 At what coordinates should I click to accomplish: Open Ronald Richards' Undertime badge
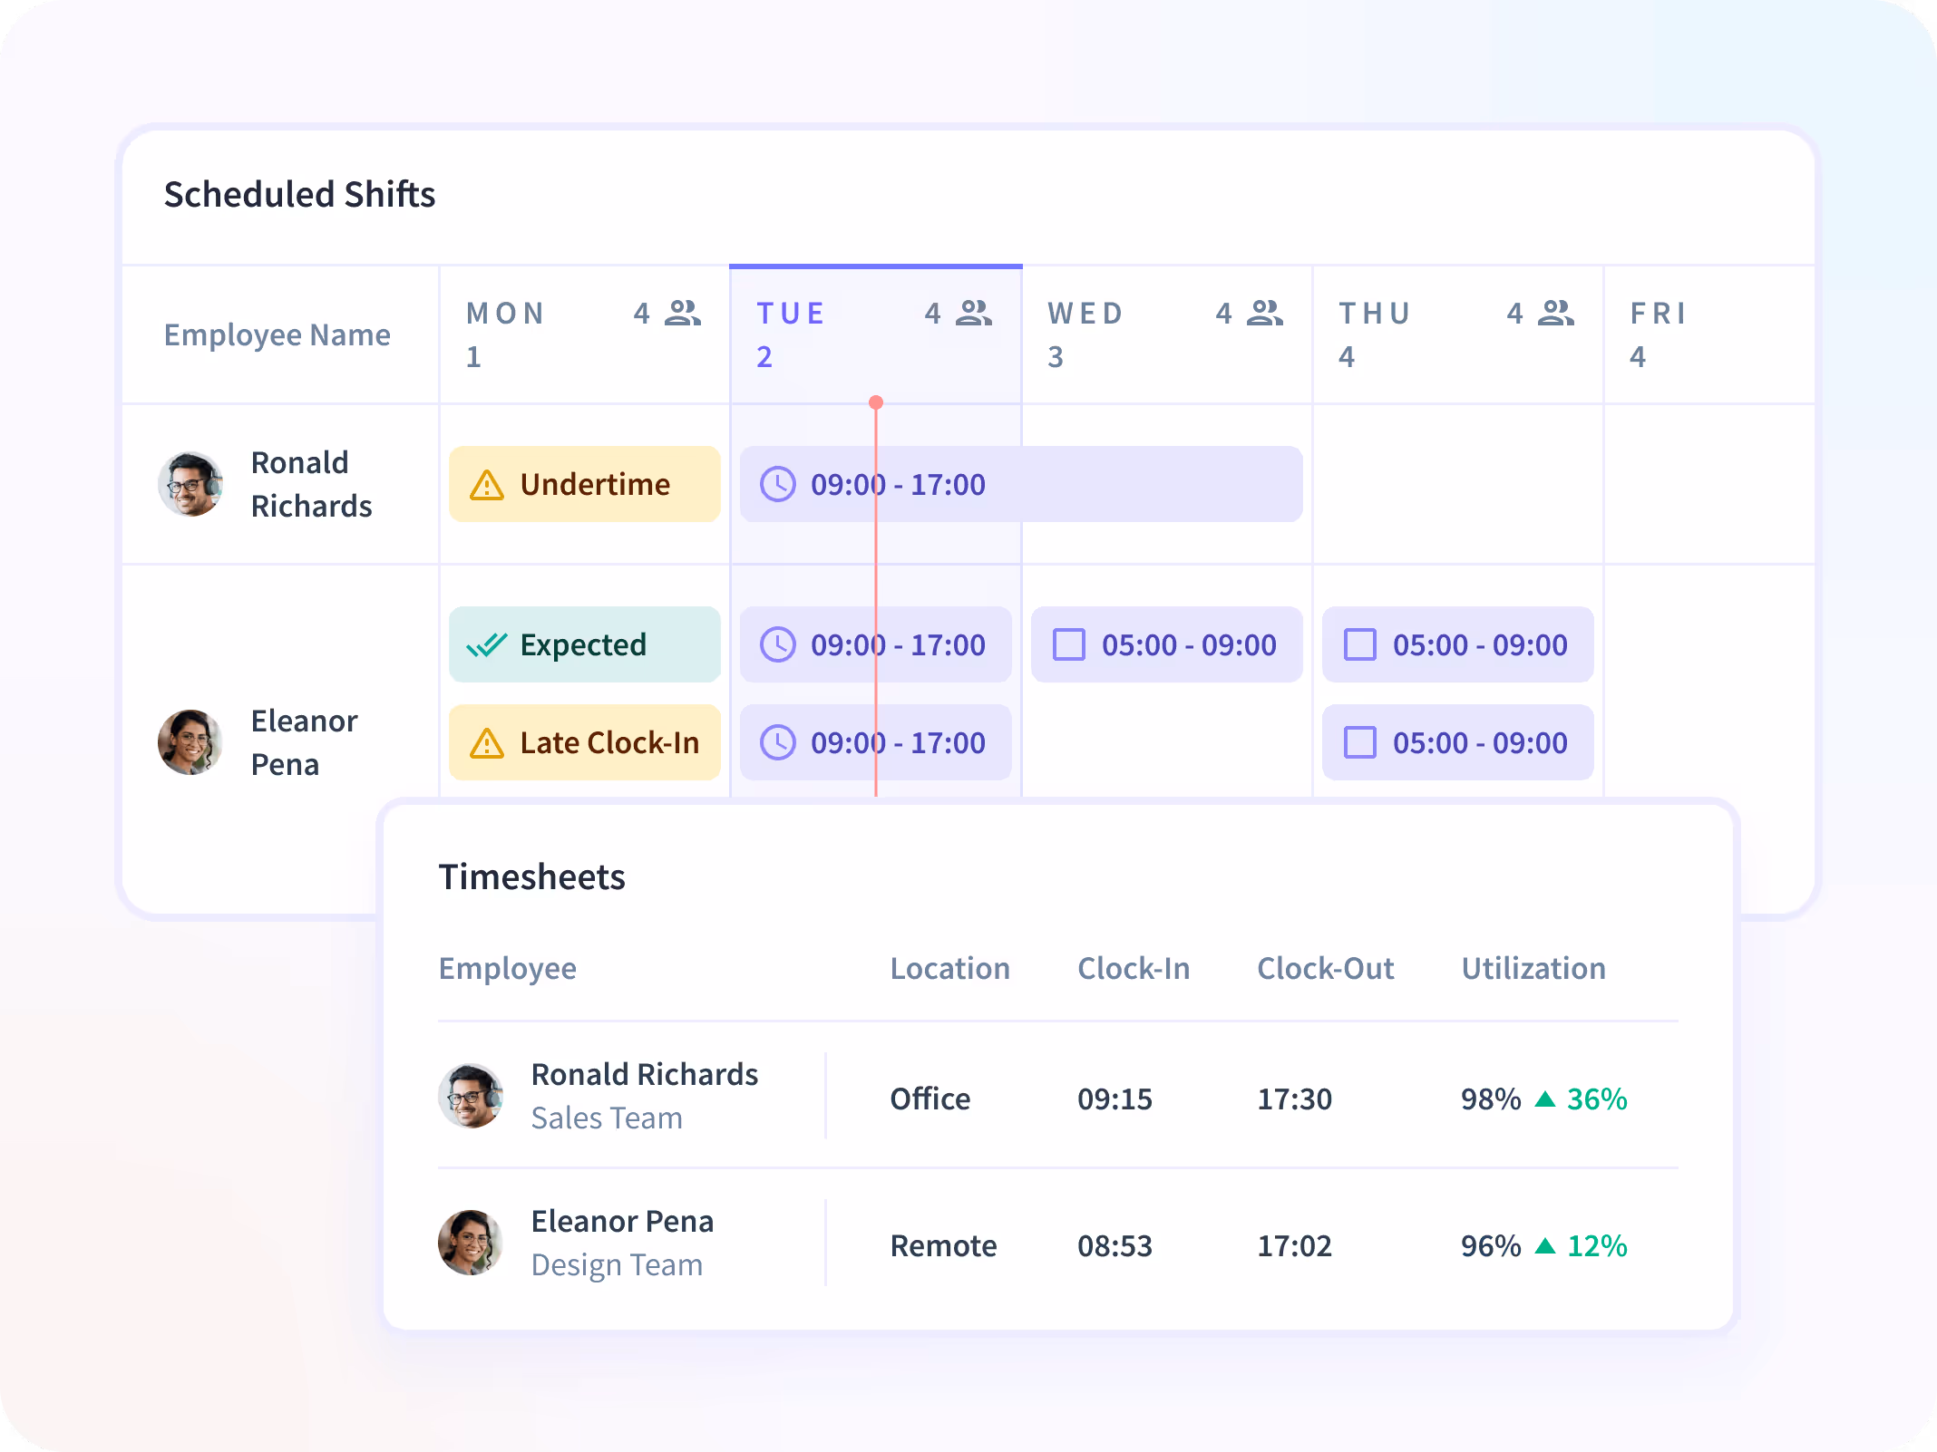pyautogui.click(x=585, y=484)
